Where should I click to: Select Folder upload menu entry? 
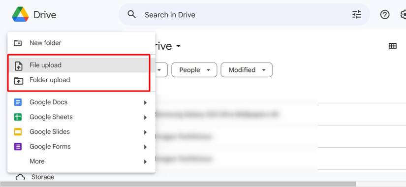pyautogui.click(x=81, y=80)
